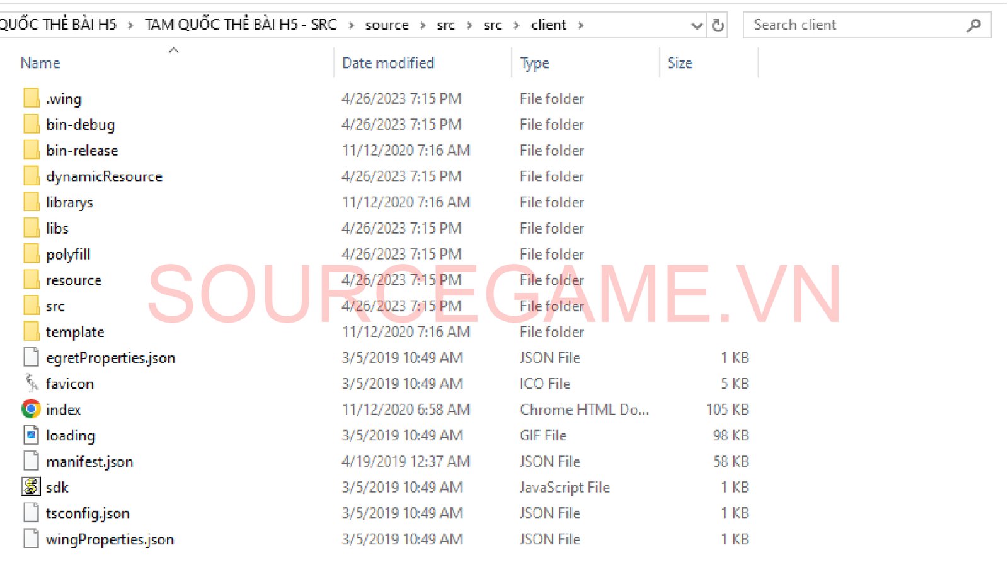The height and width of the screenshot is (567, 1008).
Task: Open the address bar history dropdown
Action: [697, 26]
